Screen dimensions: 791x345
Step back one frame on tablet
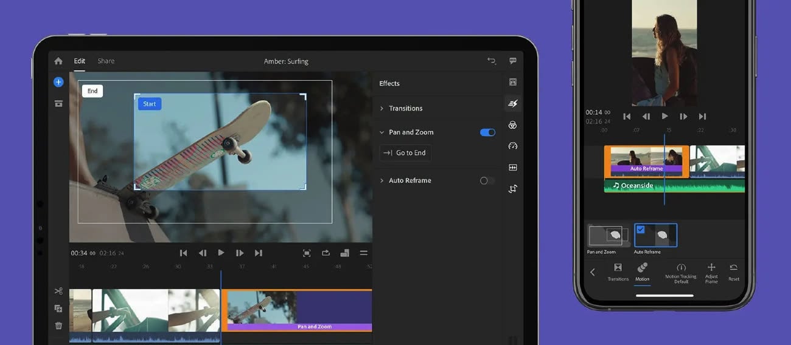pos(202,253)
